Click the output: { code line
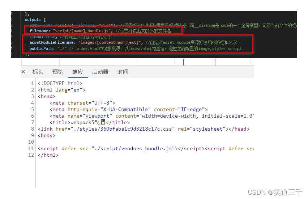The height and width of the screenshot is (199, 308). click(35, 20)
